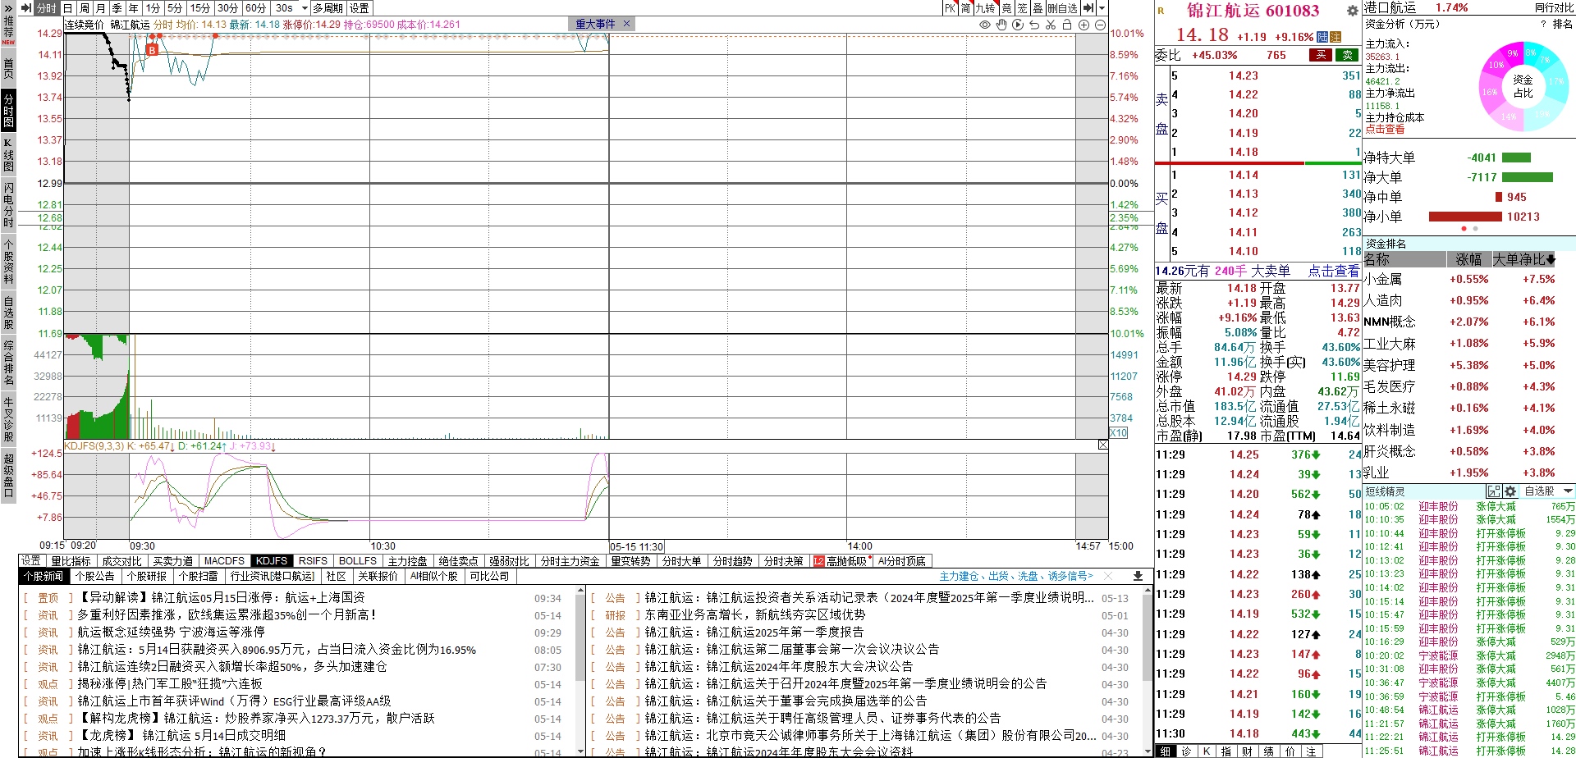Select the scissors cut icon
The height and width of the screenshot is (758, 1576).
pyautogui.click(x=1051, y=25)
